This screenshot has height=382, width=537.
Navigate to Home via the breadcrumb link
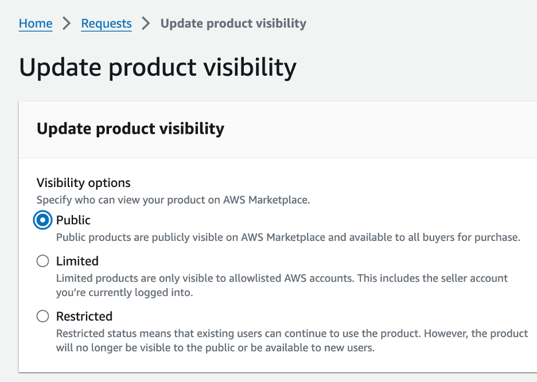pos(35,24)
